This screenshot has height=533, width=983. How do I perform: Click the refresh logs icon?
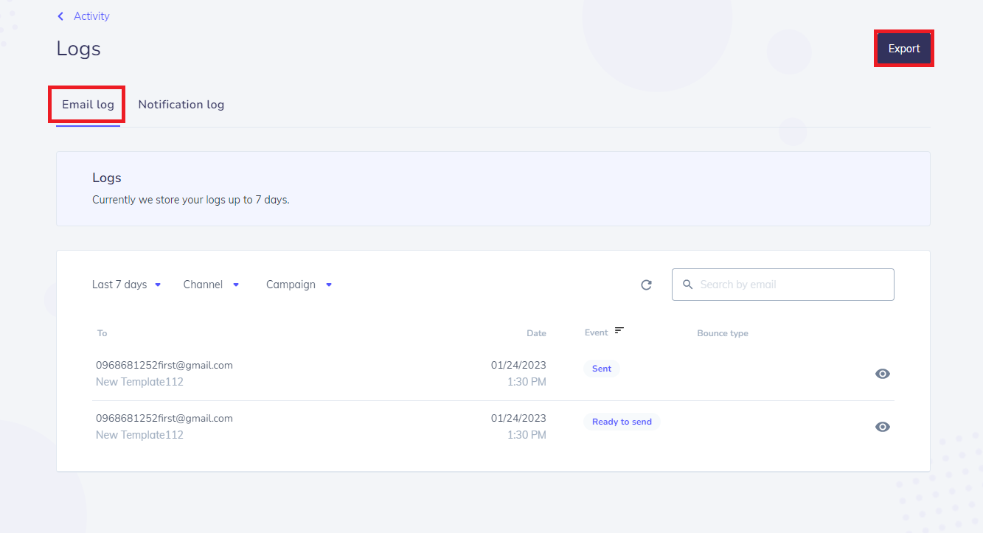(646, 285)
